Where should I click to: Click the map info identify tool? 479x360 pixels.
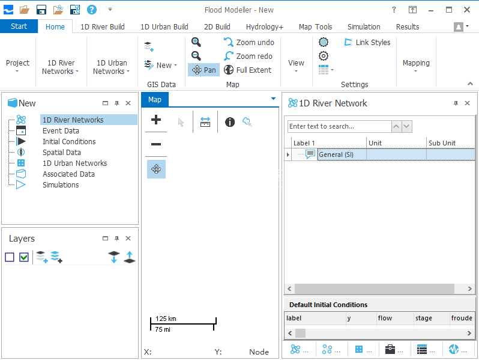[230, 122]
